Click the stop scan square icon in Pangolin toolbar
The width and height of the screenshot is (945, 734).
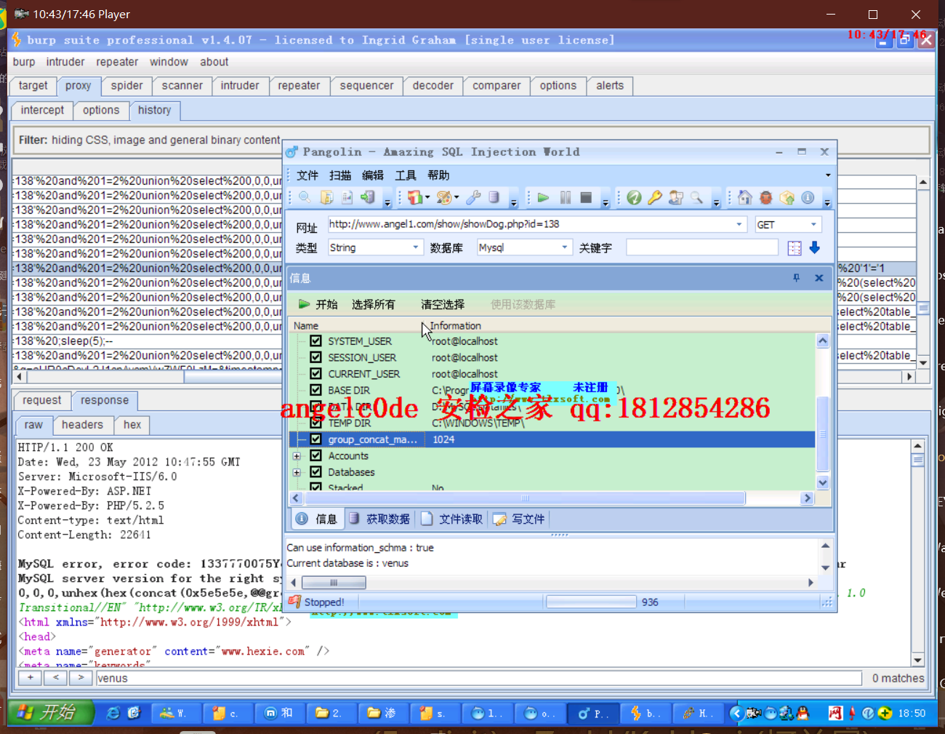pos(586,197)
